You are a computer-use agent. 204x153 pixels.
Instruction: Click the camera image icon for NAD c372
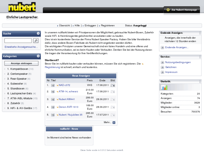pos(113,85)
